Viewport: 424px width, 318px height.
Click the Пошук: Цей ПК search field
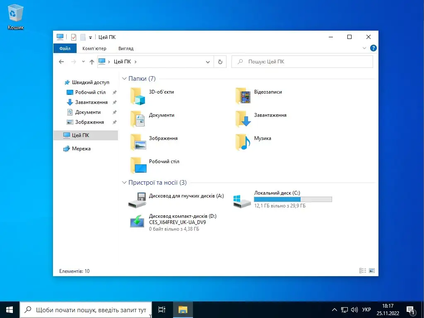pos(302,62)
